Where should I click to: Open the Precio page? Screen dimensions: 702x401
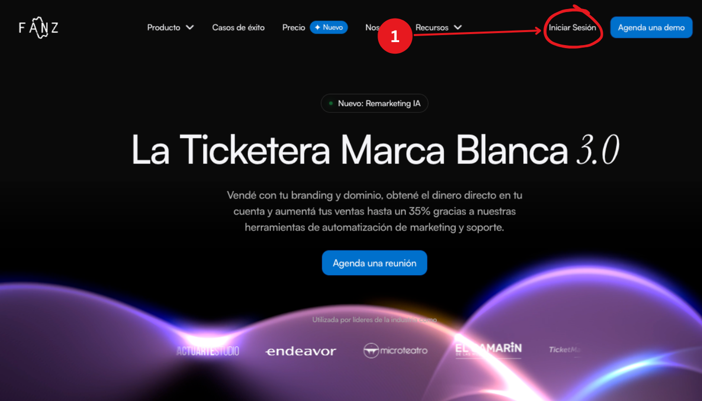(x=293, y=28)
